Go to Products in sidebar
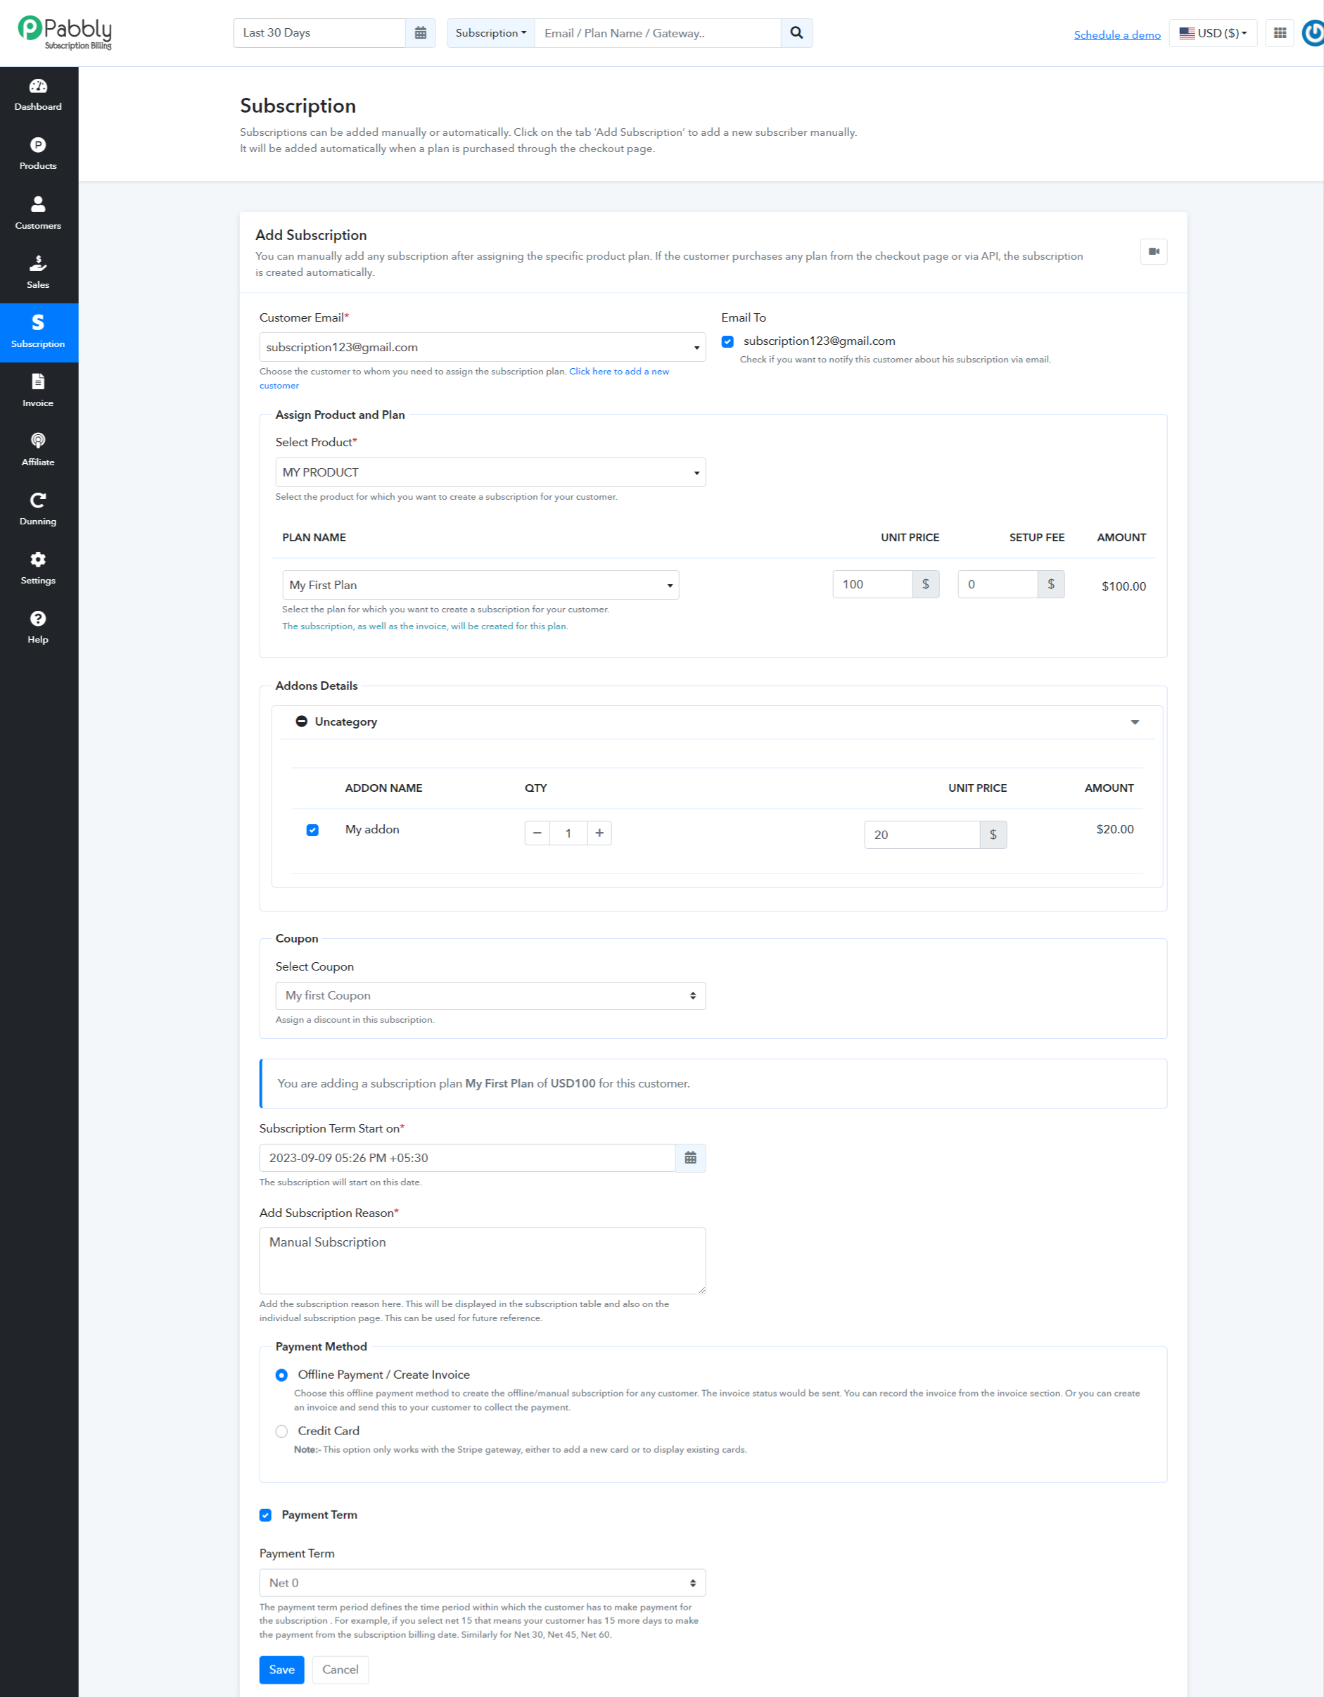 38,154
